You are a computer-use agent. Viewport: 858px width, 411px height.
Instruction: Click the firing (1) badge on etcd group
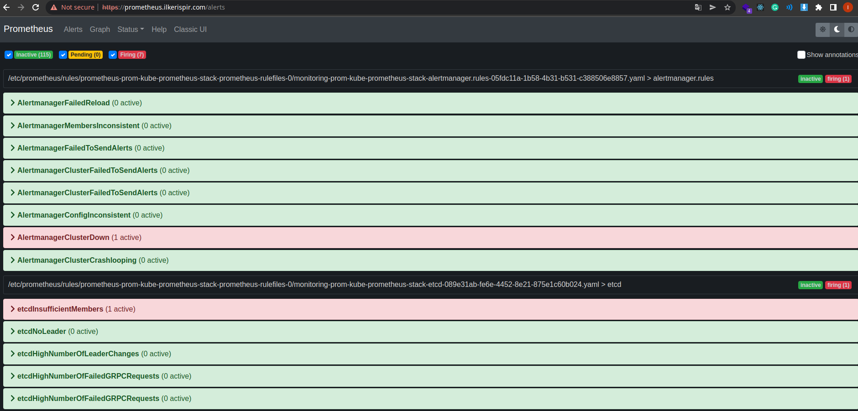click(838, 285)
